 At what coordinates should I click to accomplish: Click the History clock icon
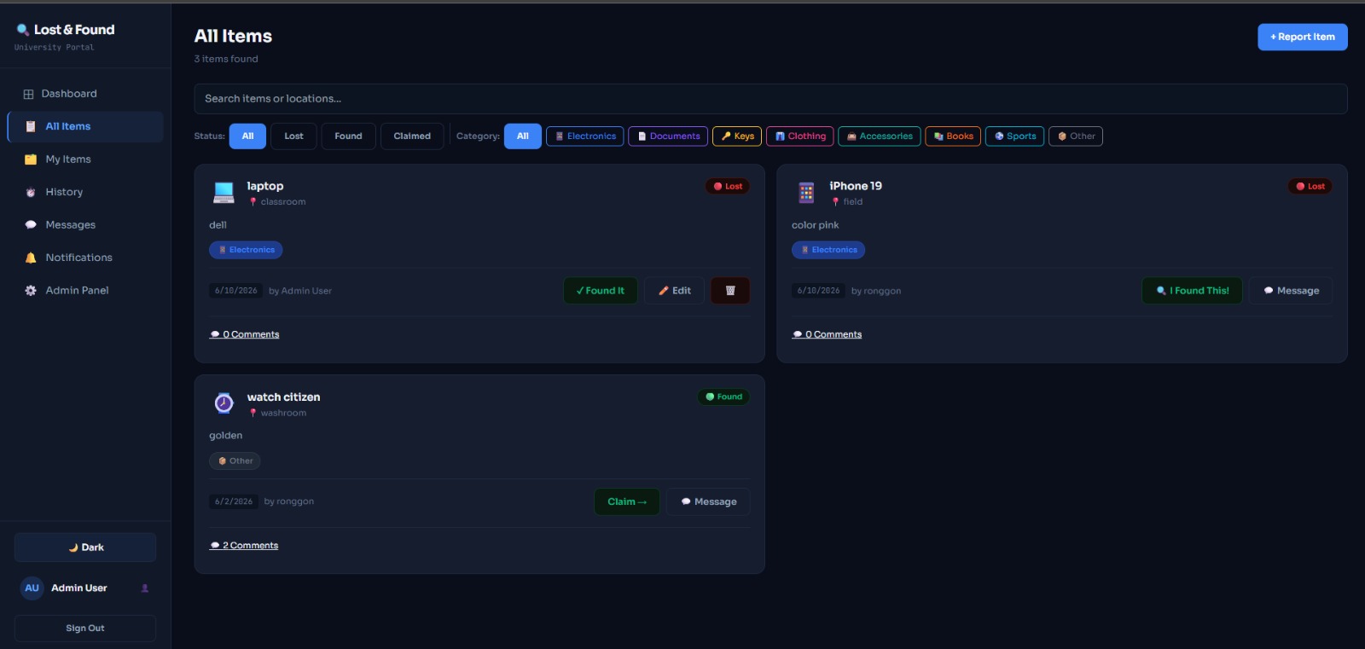tap(31, 192)
